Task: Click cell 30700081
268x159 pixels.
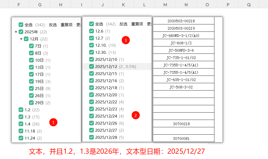Action: point(184,138)
